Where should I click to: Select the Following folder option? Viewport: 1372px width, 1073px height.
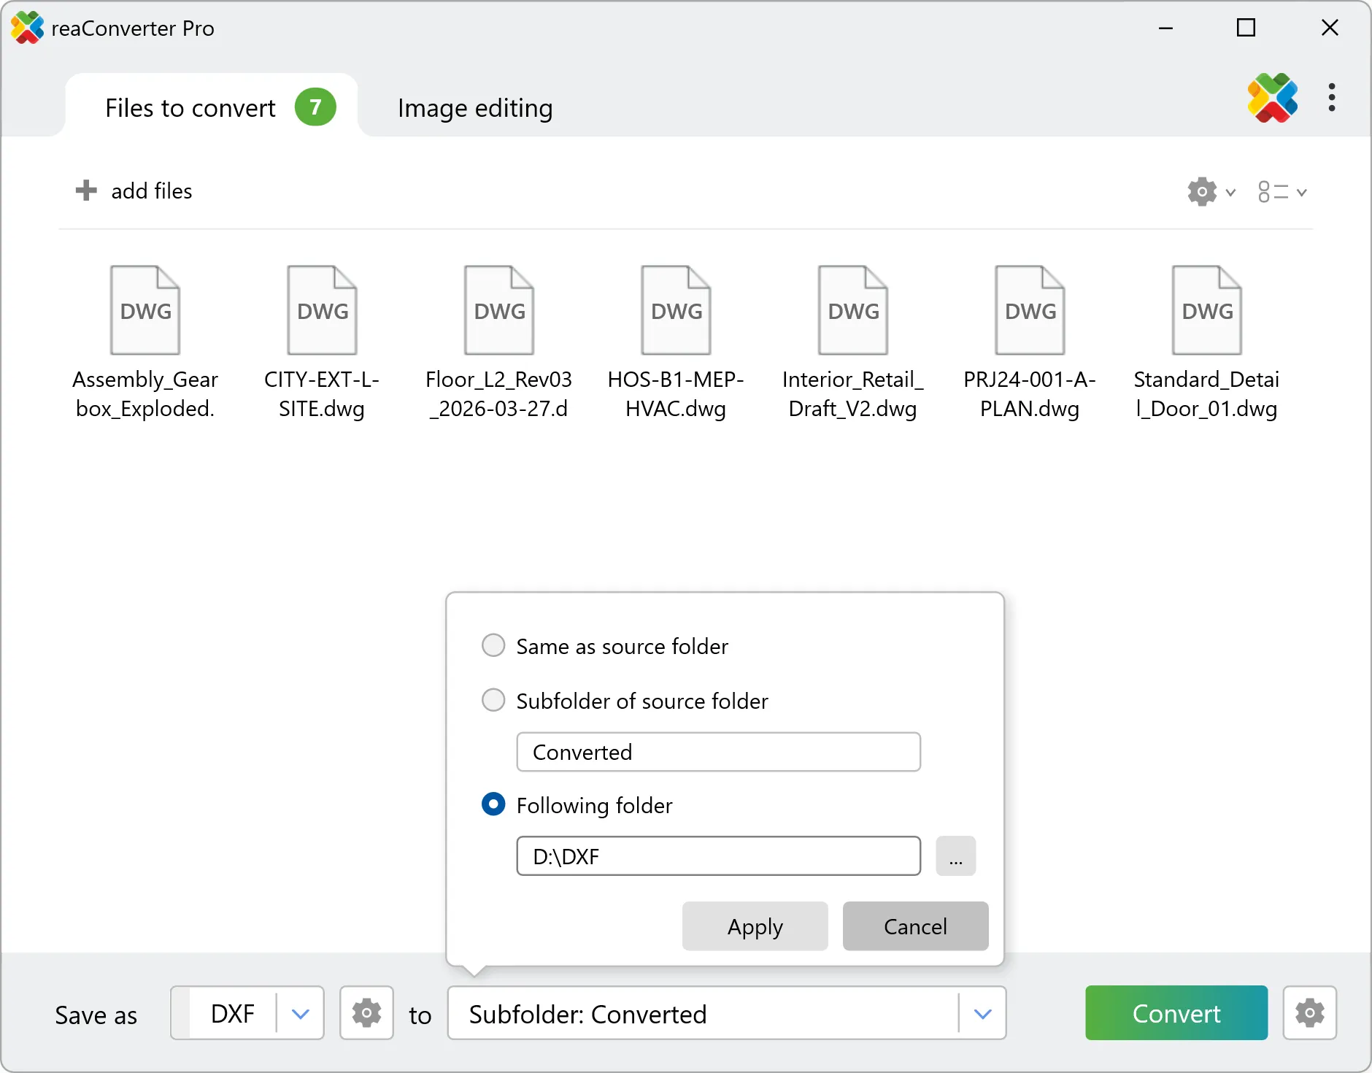point(493,804)
